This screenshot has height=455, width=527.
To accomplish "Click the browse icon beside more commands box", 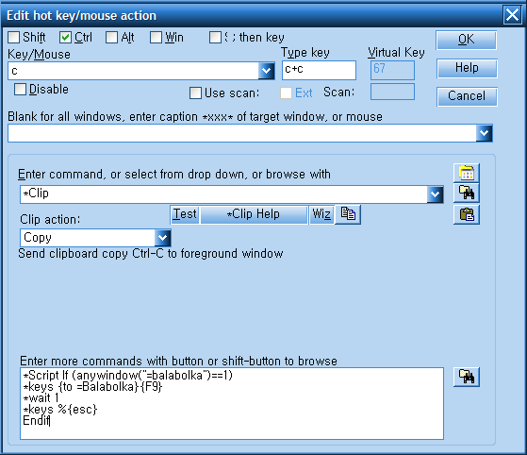I will 467,377.
